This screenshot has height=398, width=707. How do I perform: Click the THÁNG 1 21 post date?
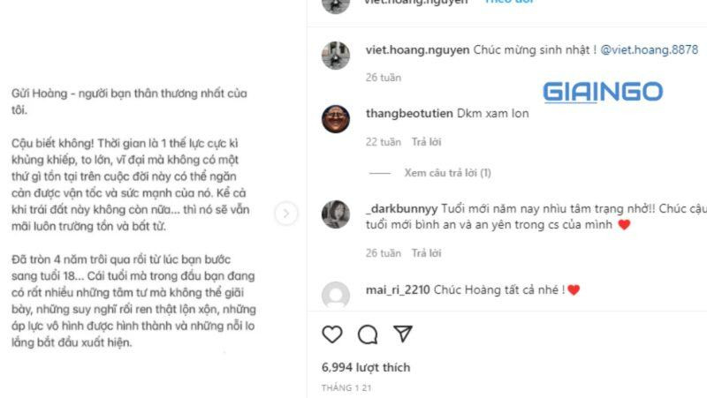tap(346, 387)
